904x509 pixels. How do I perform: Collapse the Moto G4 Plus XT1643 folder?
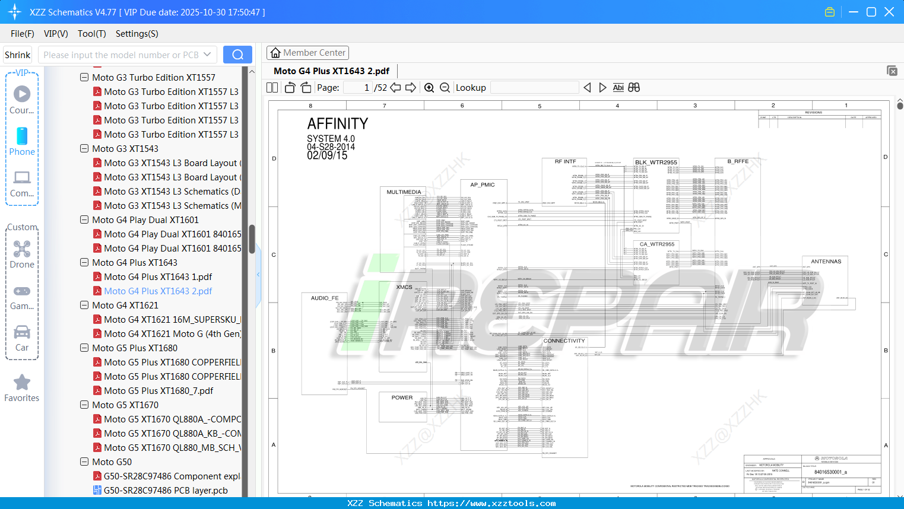[x=84, y=262]
